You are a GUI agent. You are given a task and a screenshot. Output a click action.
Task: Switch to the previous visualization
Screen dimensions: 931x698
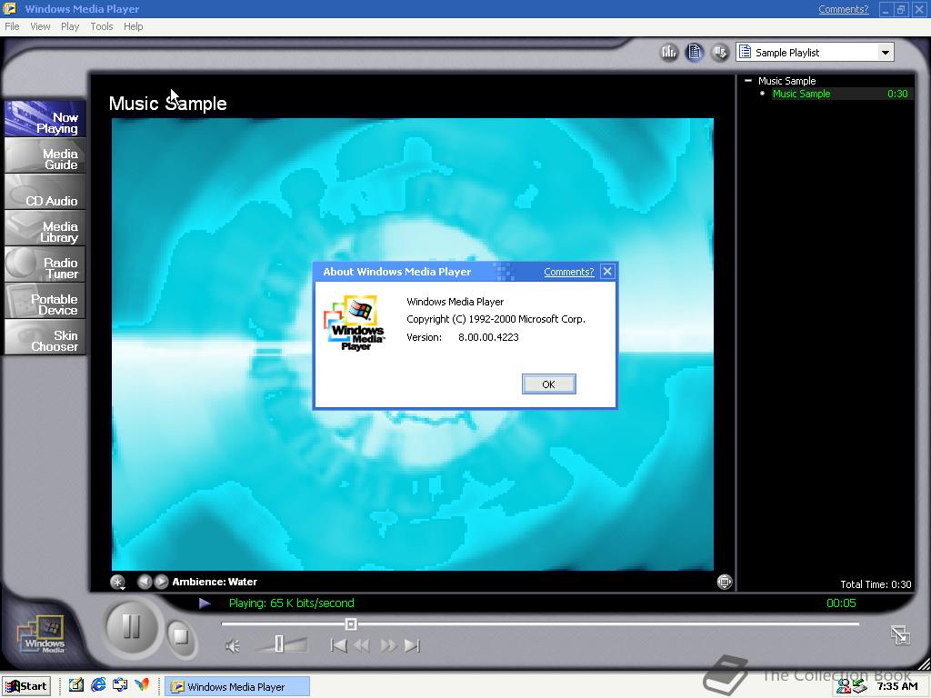[145, 582]
